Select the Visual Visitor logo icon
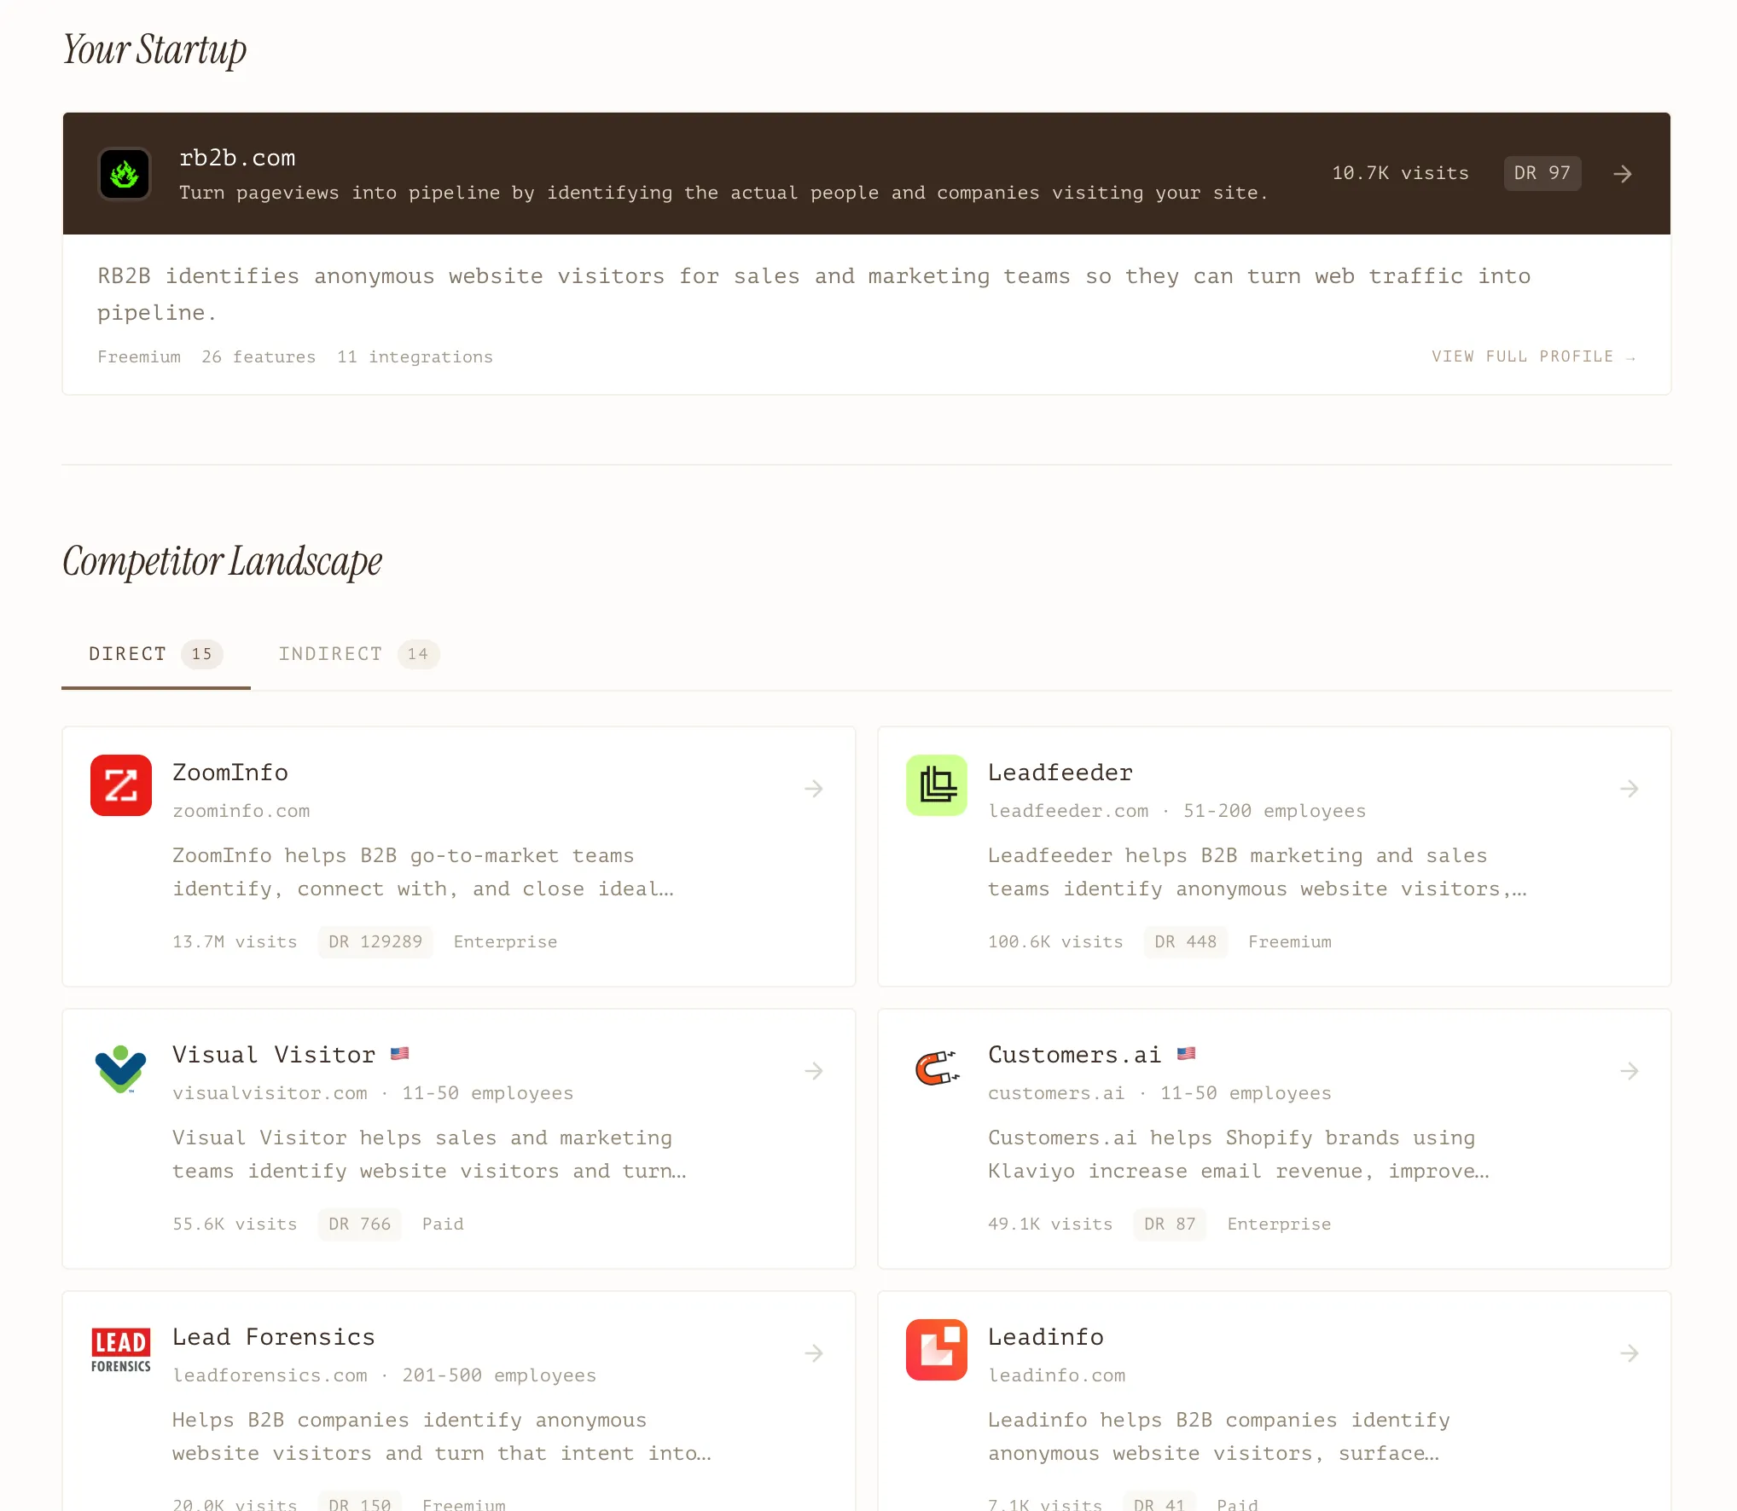Viewport: 1737px width, 1511px height. click(120, 1068)
